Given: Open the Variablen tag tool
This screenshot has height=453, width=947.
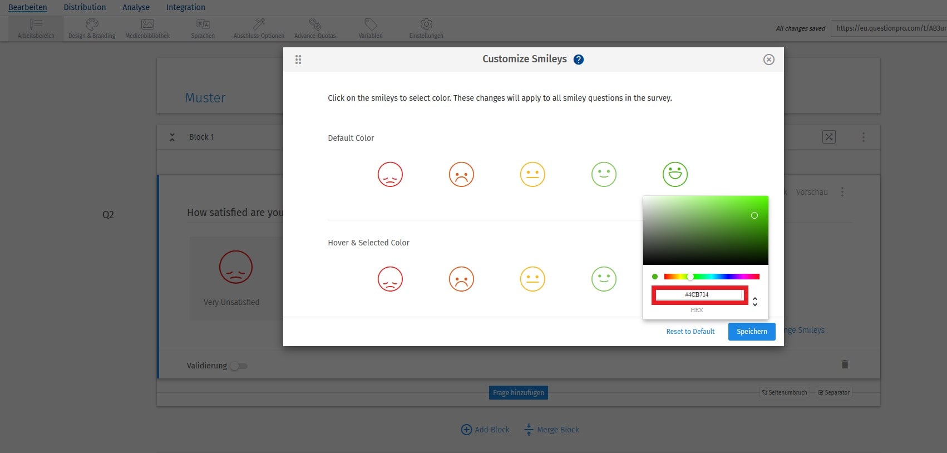Looking at the screenshot, I should click(371, 28).
